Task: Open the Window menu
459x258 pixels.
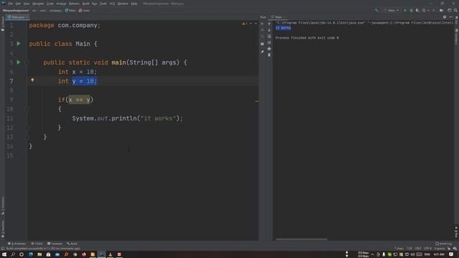Action: (x=123, y=4)
